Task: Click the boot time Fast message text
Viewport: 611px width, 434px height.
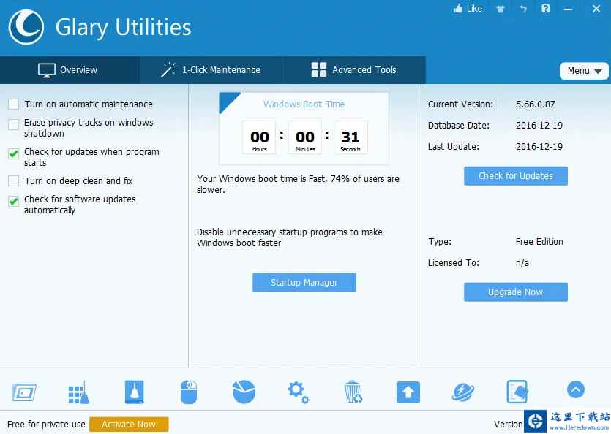Action: [x=298, y=184]
